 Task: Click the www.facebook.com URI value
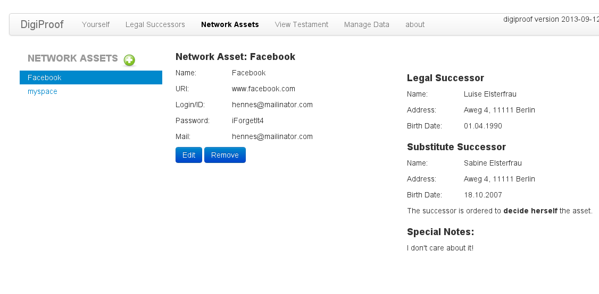pyautogui.click(x=263, y=89)
